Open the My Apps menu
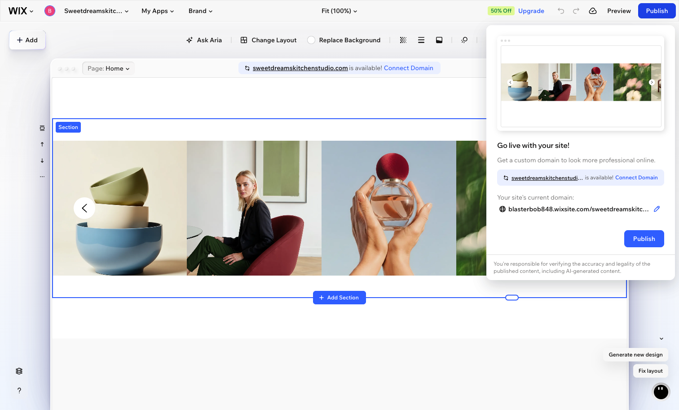Screen dimensions: 679x410 158,11
